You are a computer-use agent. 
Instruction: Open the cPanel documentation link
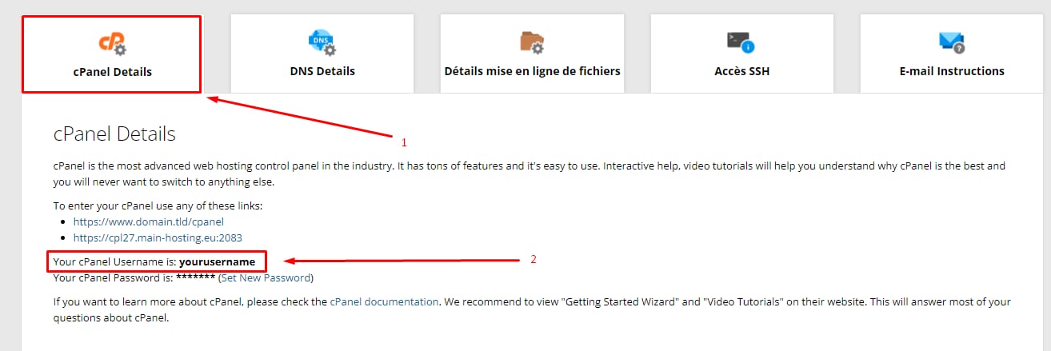click(x=384, y=302)
